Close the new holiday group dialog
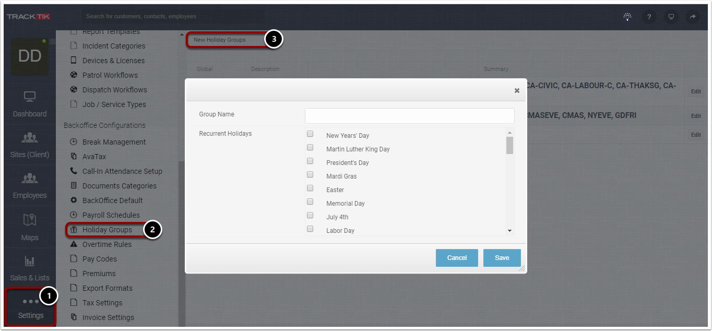The image size is (712, 331). click(x=517, y=90)
